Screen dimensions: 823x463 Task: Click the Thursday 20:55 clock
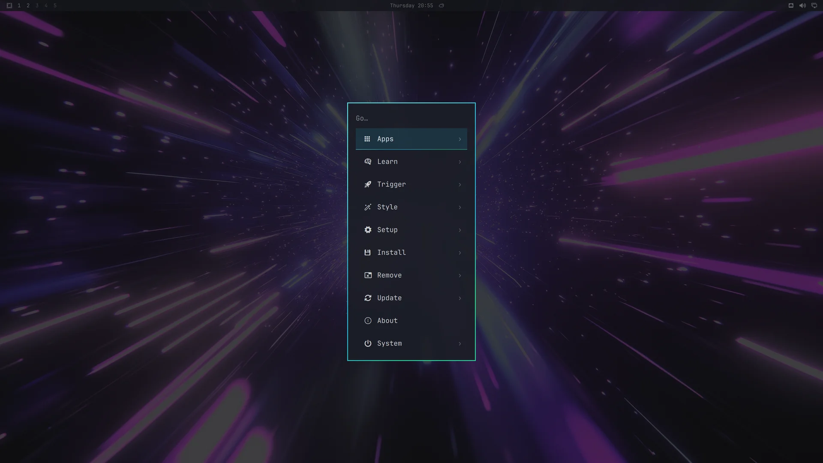411,6
